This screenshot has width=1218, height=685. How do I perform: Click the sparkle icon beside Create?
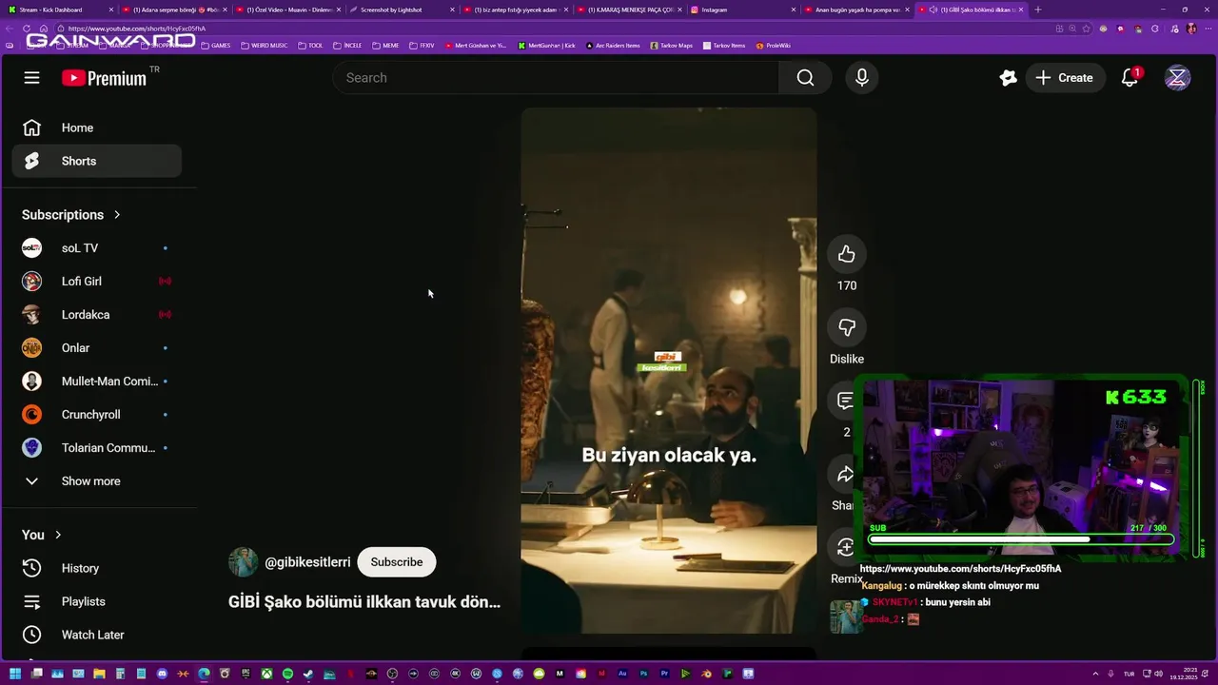pyautogui.click(x=1008, y=78)
